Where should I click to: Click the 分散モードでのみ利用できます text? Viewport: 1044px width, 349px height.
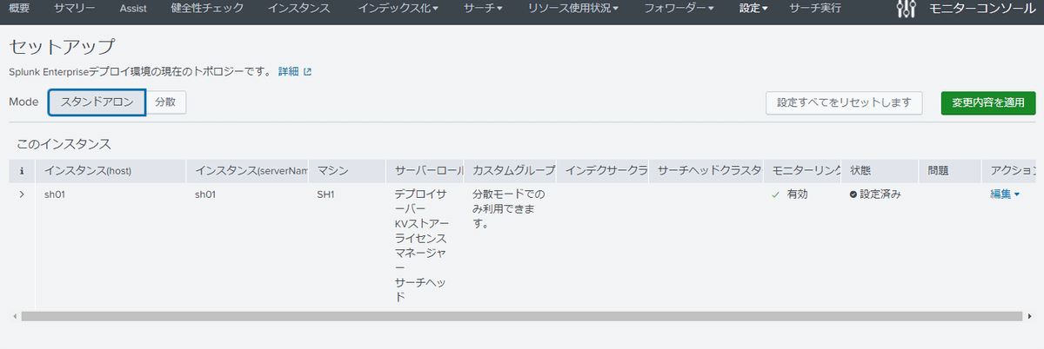click(x=509, y=209)
